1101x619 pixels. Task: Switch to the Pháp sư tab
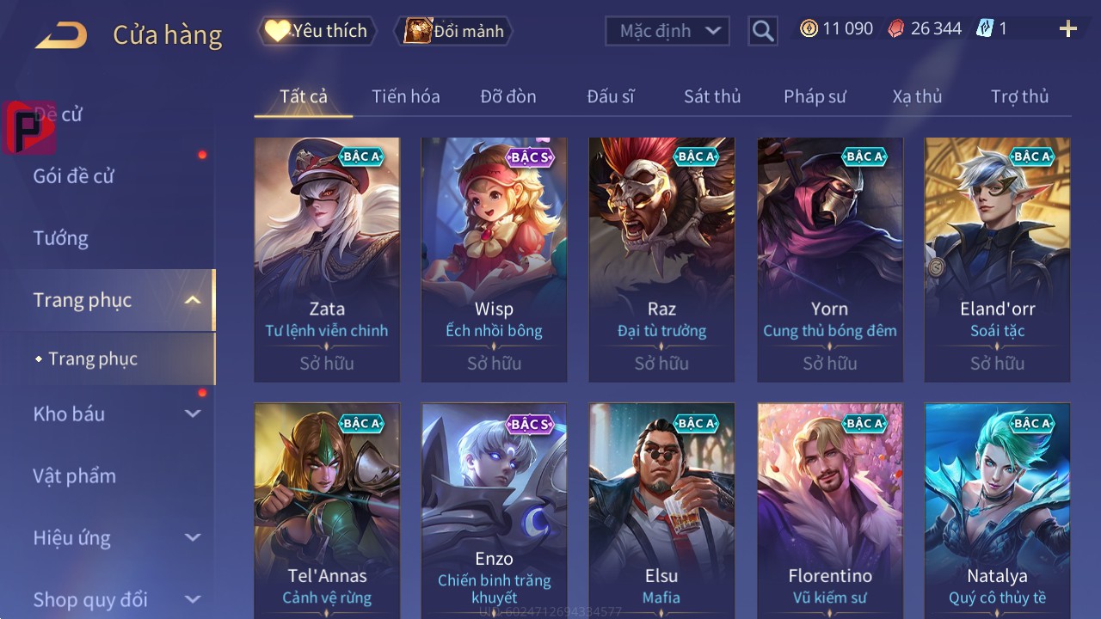click(x=815, y=96)
